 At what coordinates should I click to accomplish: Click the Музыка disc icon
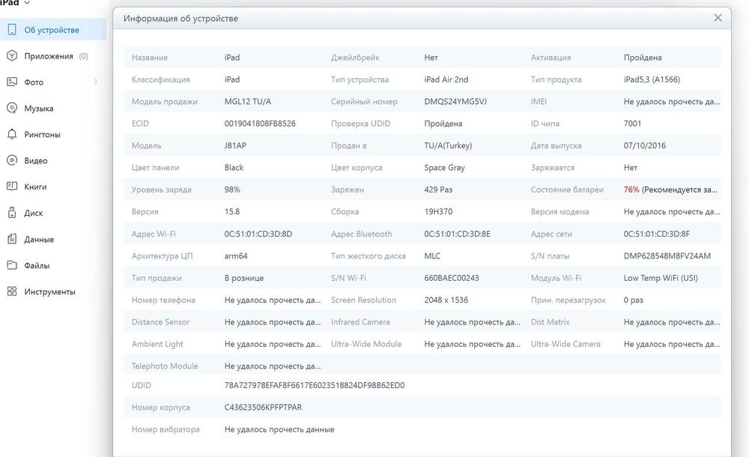(12, 108)
